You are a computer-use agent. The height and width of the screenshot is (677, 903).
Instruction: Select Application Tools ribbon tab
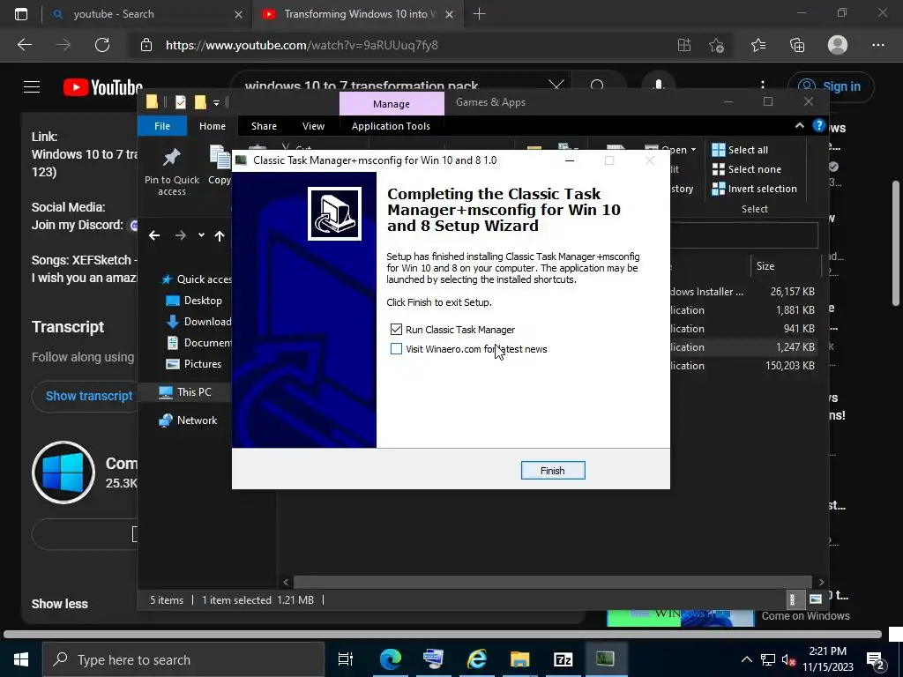point(391,126)
